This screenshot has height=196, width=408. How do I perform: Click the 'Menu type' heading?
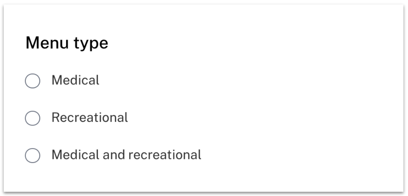[x=67, y=43]
